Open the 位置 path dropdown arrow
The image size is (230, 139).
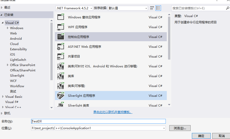[x=164, y=128]
